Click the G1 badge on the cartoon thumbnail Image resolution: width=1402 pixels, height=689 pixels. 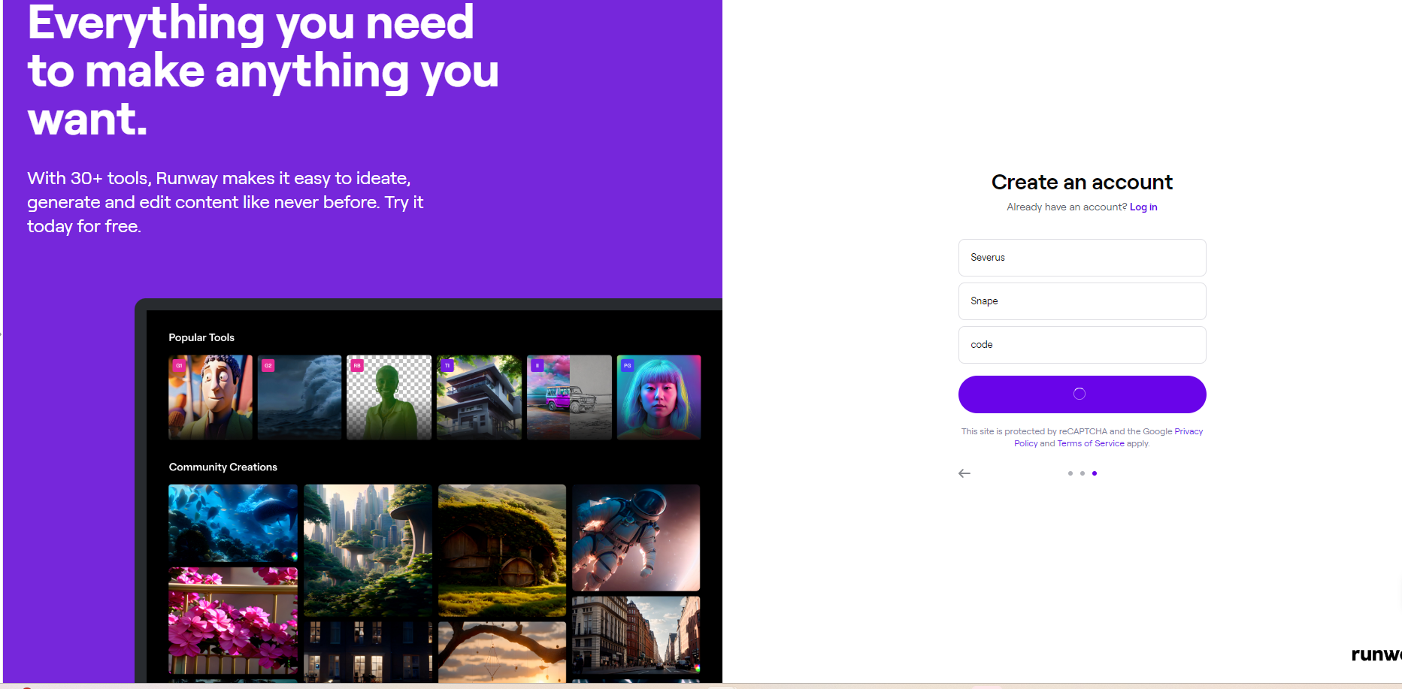(179, 366)
